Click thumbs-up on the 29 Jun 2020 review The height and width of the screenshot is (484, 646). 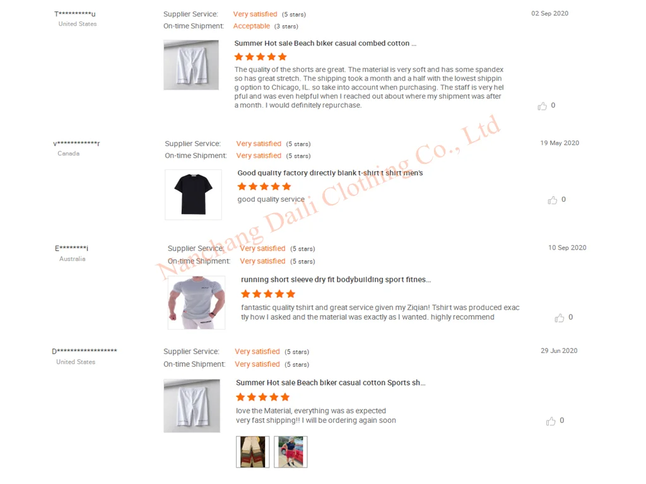pos(551,421)
